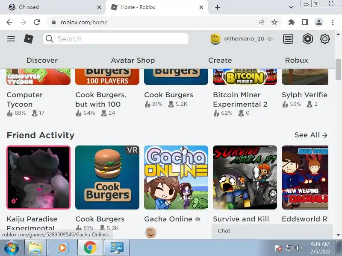342x256 pixels.
Task: View site info lock icon
Action: click(x=54, y=22)
